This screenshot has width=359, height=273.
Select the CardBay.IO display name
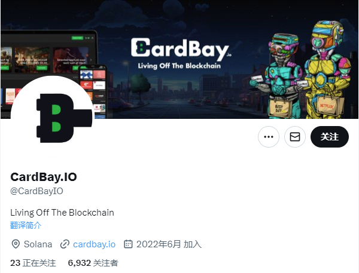[44, 177]
